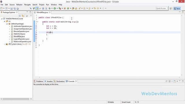The width and height of the screenshot is (185, 104).
Task: Click the New Java Package icon
Action: pos(65,8)
